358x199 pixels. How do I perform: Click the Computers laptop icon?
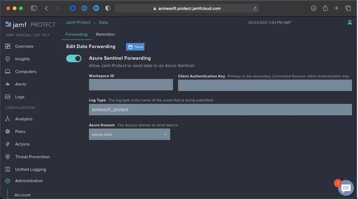(x=8, y=71)
